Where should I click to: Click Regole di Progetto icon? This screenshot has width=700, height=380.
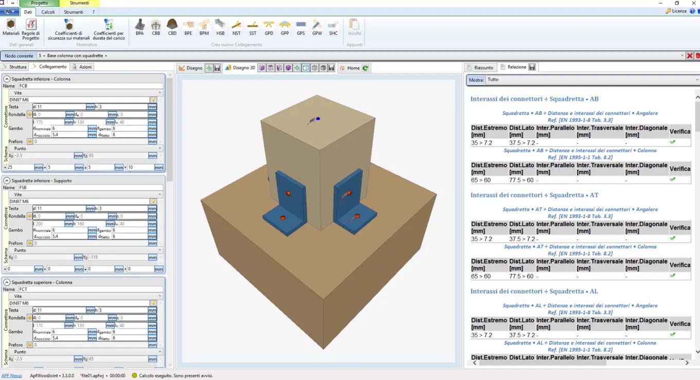click(x=31, y=27)
